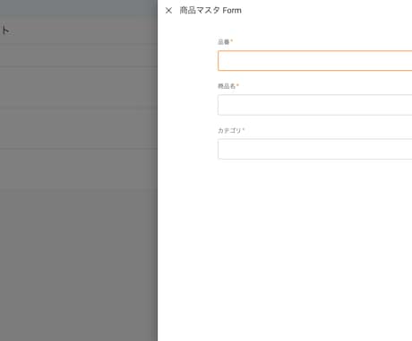Select the カテゴリ input field

[x=315, y=149]
